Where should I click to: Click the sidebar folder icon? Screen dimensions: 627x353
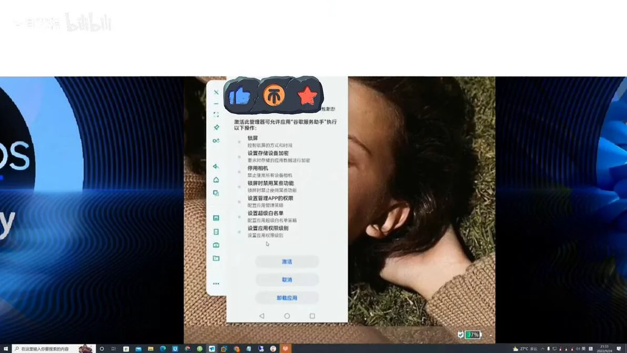[216, 258]
